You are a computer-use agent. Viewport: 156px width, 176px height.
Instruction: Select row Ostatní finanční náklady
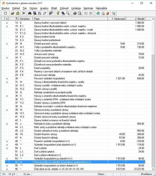[75, 138]
